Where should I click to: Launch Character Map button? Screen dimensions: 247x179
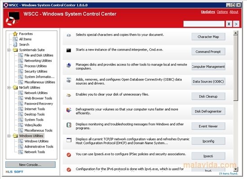[x=208, y=37]
